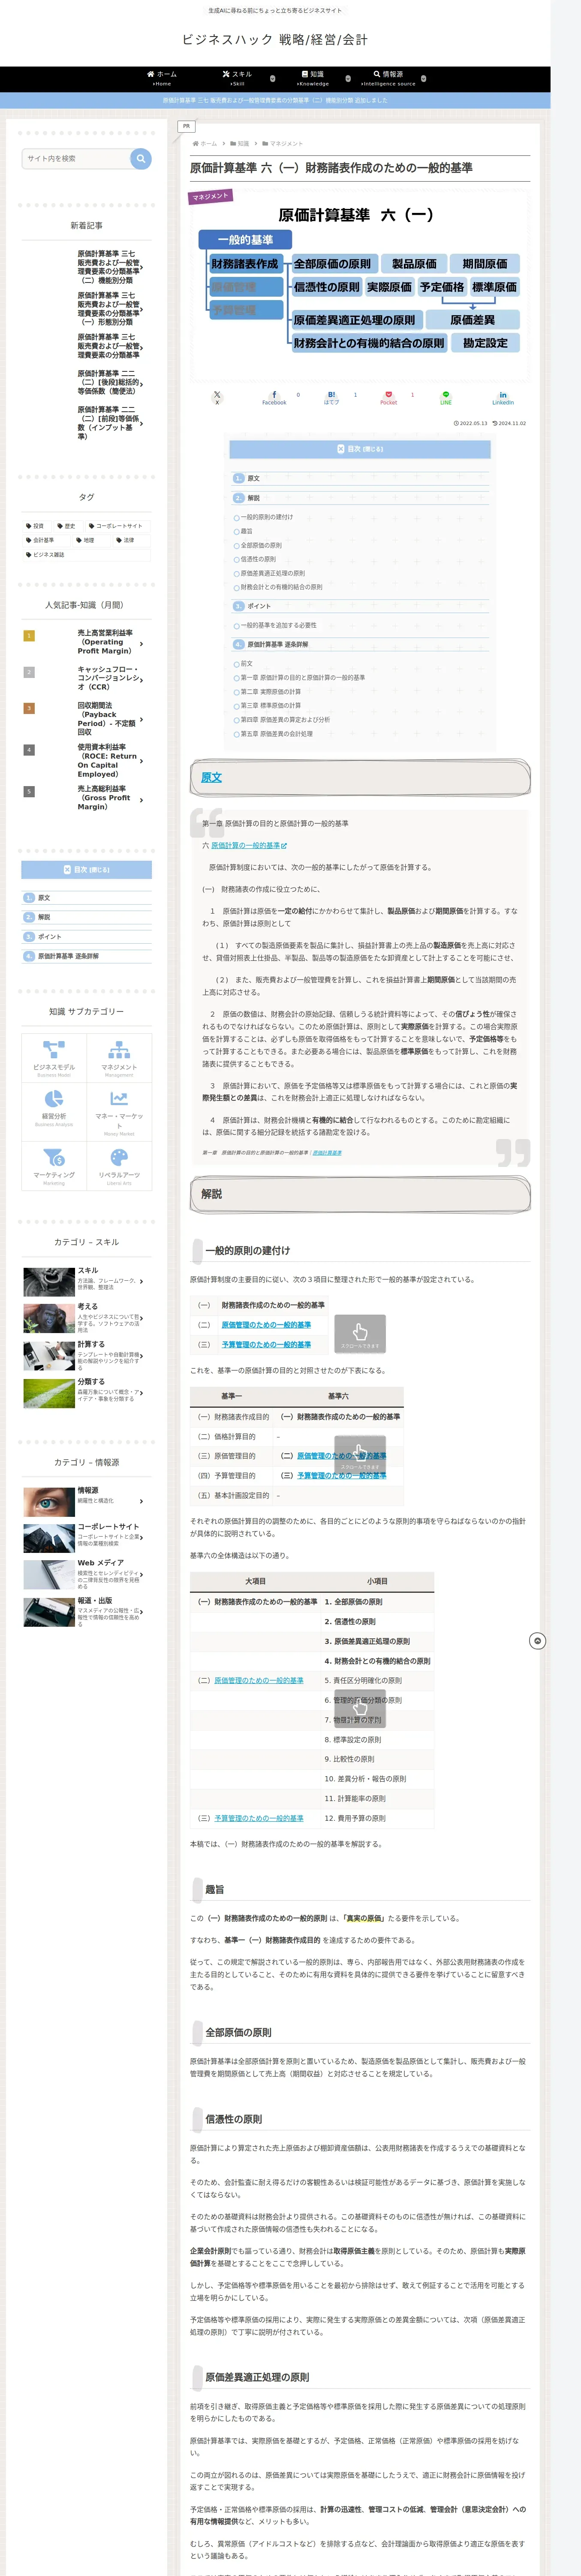Open the 計算する skill category thumbnail

click(x=49, y=1356)
